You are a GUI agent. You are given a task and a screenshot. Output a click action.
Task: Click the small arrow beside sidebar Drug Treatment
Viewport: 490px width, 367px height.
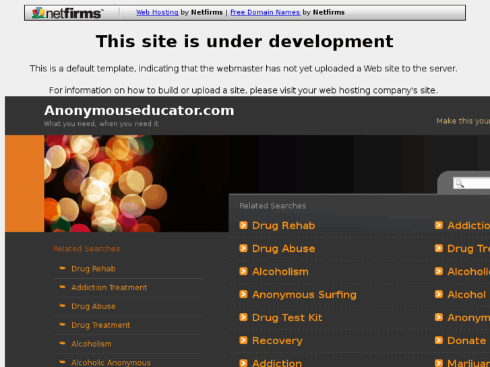tap(63, 324)
